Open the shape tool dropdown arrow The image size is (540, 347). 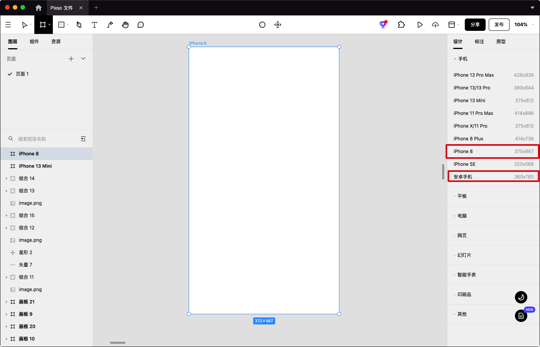[x=68, y=25]
